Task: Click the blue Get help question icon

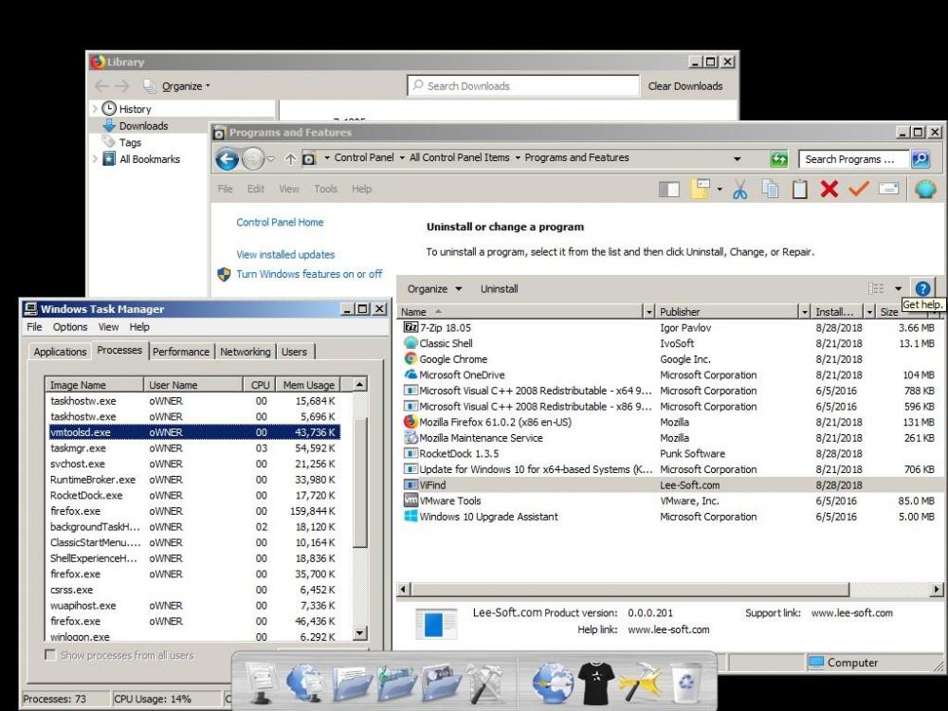Action: coord(921,288)
